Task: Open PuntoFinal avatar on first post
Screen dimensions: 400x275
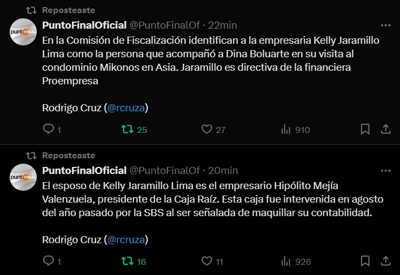Action: click(x=23, y=32)
